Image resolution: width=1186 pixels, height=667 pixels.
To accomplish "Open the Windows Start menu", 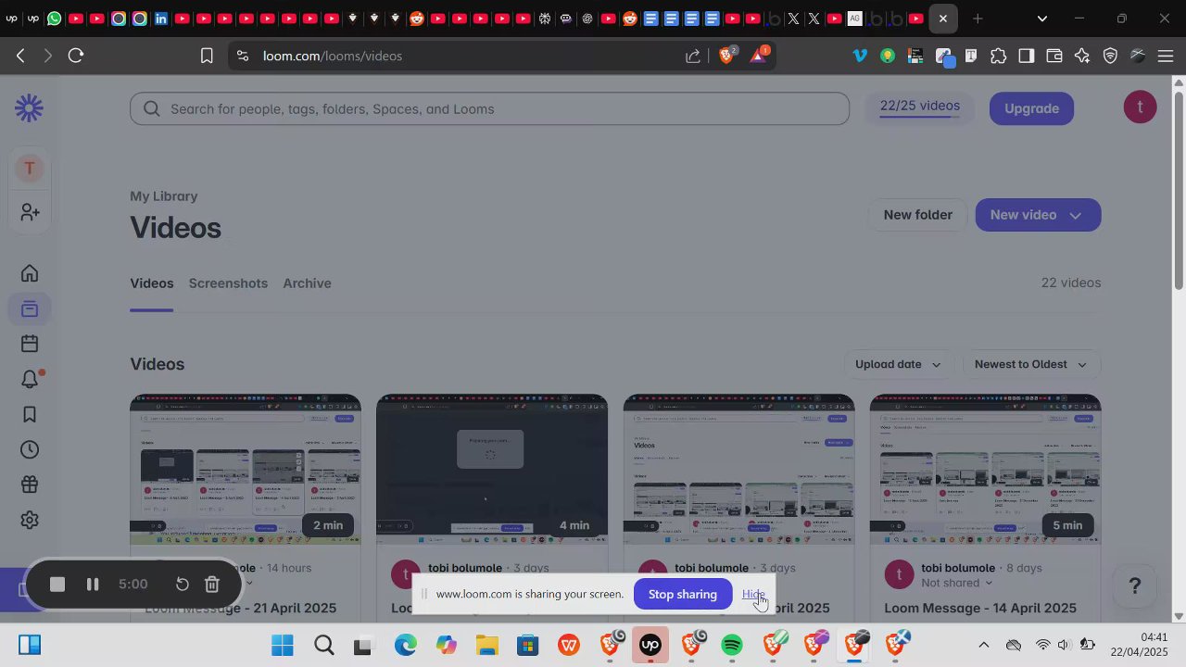I will coord(283,645).
